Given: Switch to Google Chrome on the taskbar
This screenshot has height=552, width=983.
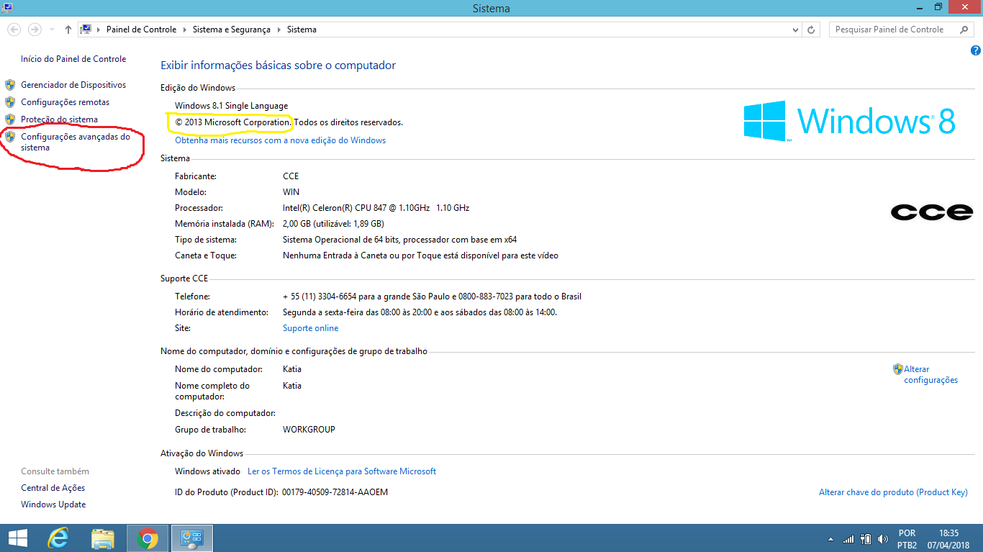Looking at the screenshot, I should pyautogui.click(x=148, y=538).
